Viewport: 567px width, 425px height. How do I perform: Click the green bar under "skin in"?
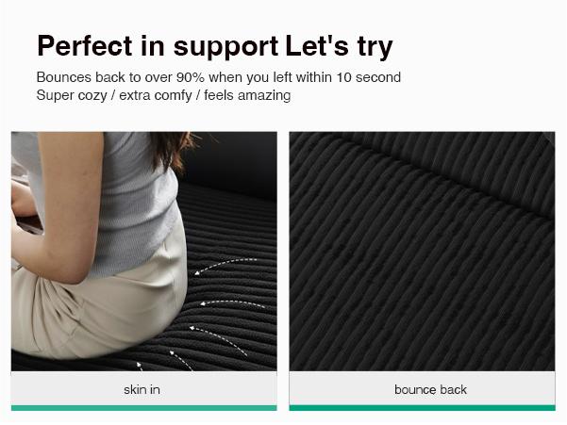click(144, 408)
